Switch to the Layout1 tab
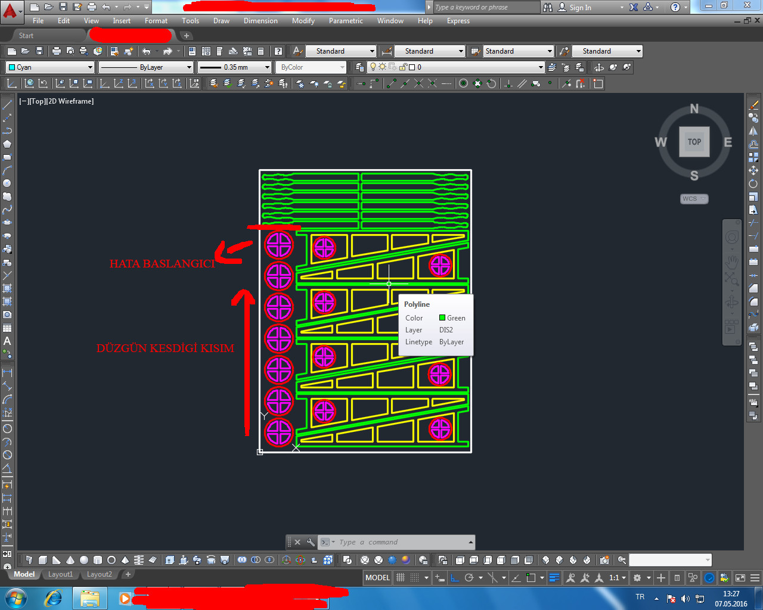 (60, 574)
